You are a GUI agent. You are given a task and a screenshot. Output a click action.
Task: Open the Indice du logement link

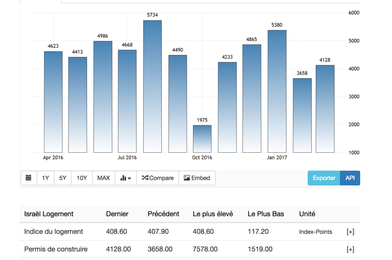(x=54, y=232)
